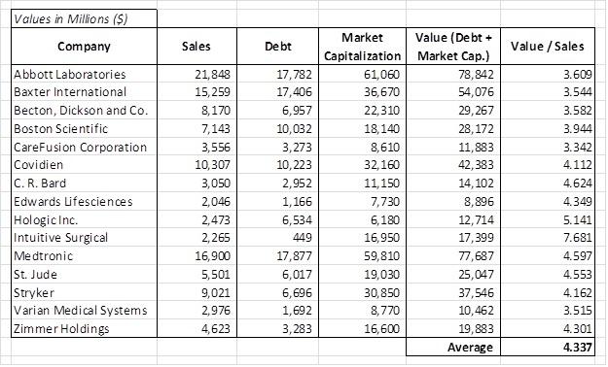
Task: Click the average result 4.337
Action: [x=547, y=347]
